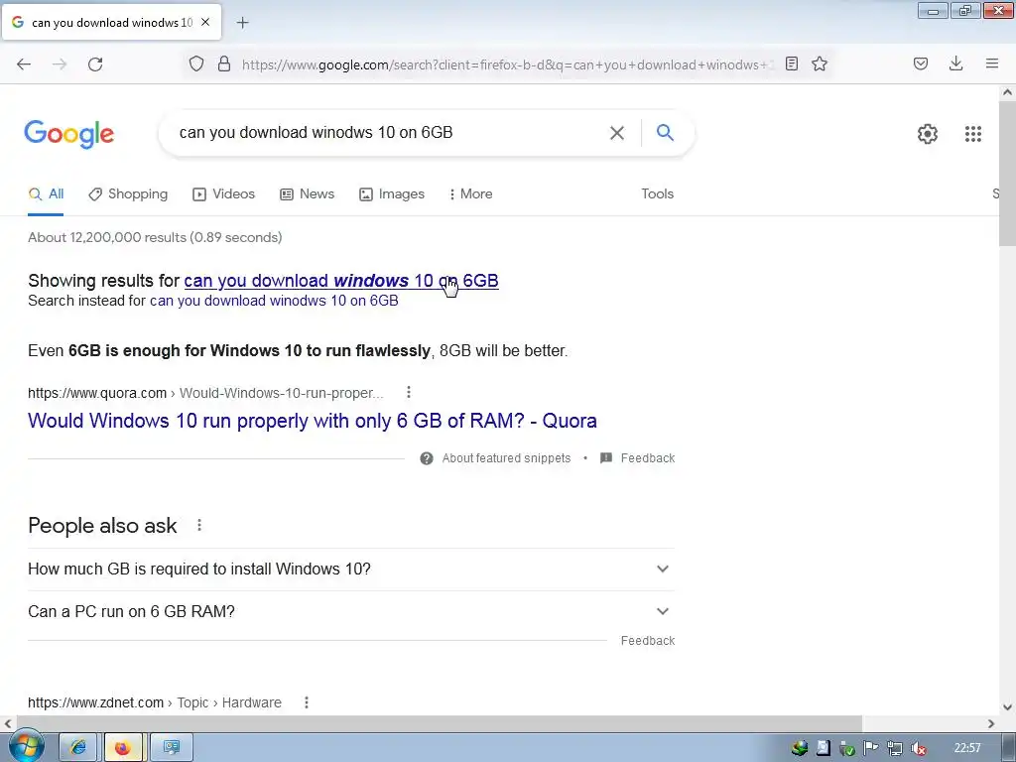Open the Firefox downloads panel
This screenshot has width=1016, height=762.
pos(955,63)
